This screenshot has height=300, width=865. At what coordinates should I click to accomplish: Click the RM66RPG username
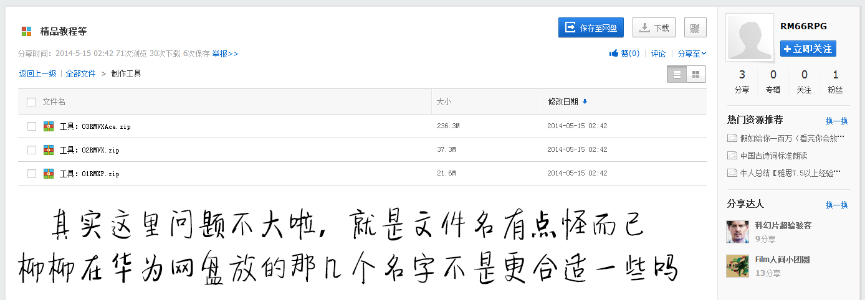point(803,26)
